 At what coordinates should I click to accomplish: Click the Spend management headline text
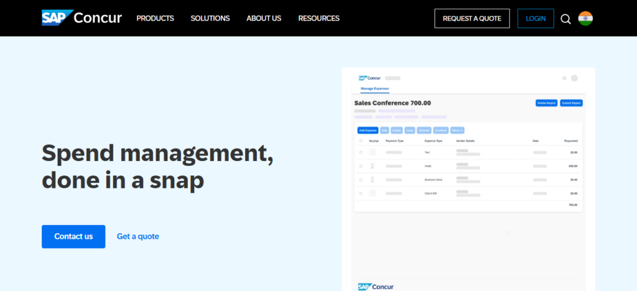click(157, 167)
